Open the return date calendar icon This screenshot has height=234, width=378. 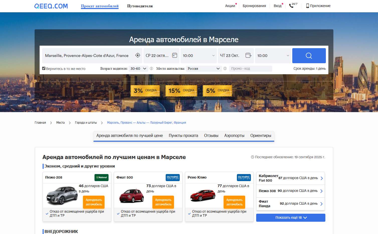click(248, 55)
